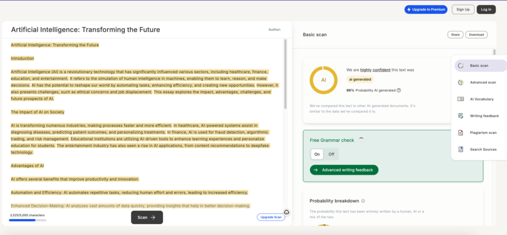Viewport: 507px width, 235px height.
Task: Click the Search Sources icon
Action: (460, 149)
